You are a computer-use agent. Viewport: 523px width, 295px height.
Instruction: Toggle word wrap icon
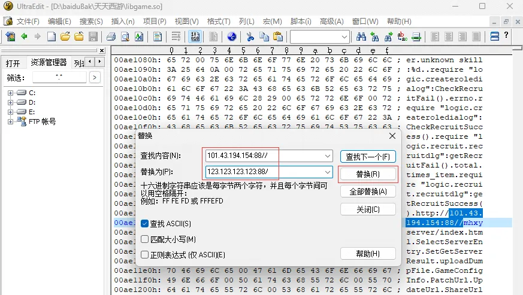[176, 37]
